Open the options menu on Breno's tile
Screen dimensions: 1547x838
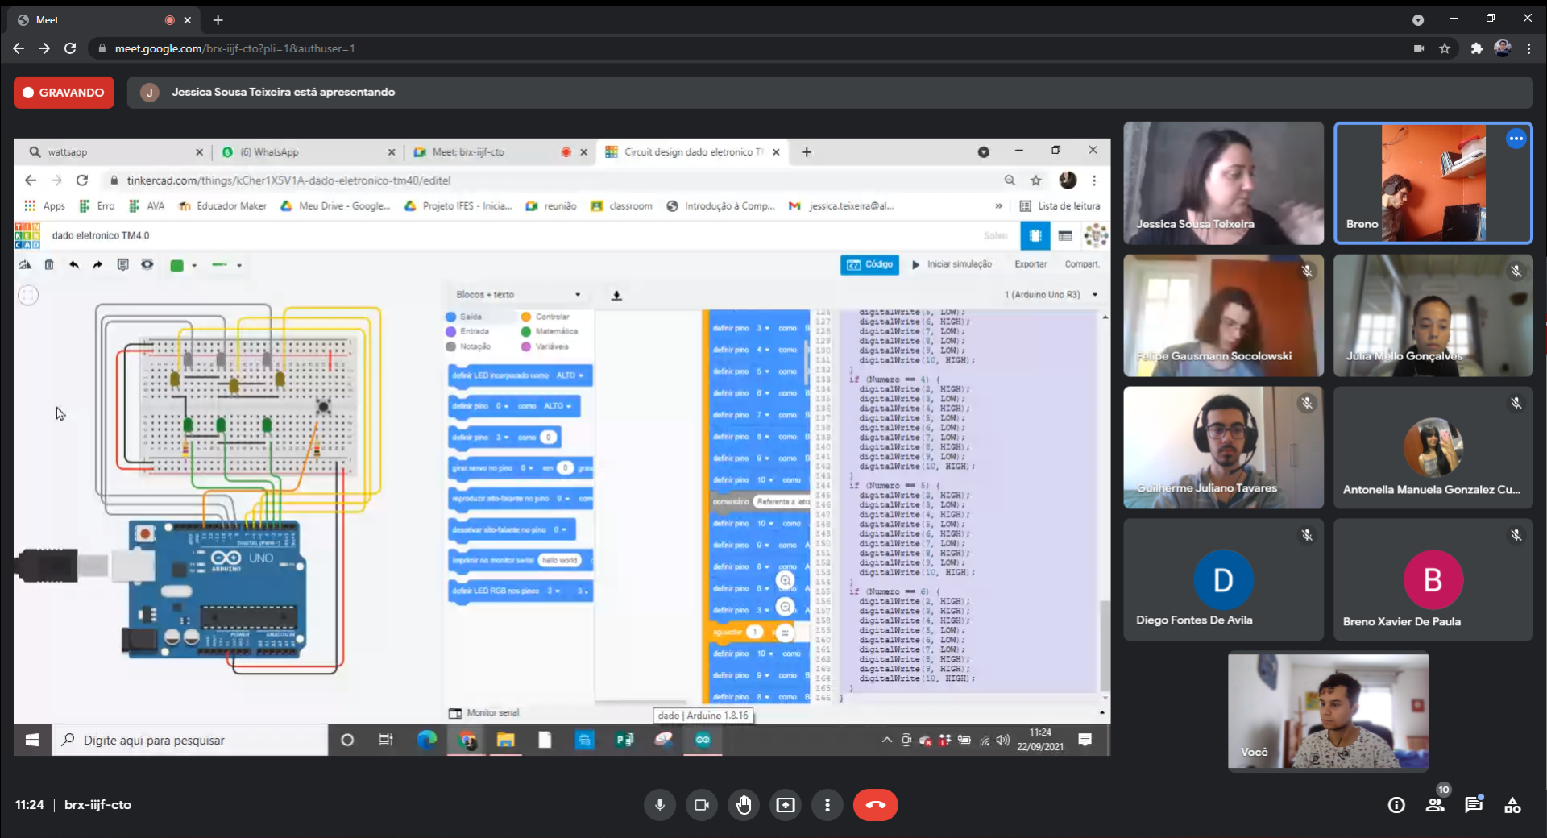[1516, 139]
